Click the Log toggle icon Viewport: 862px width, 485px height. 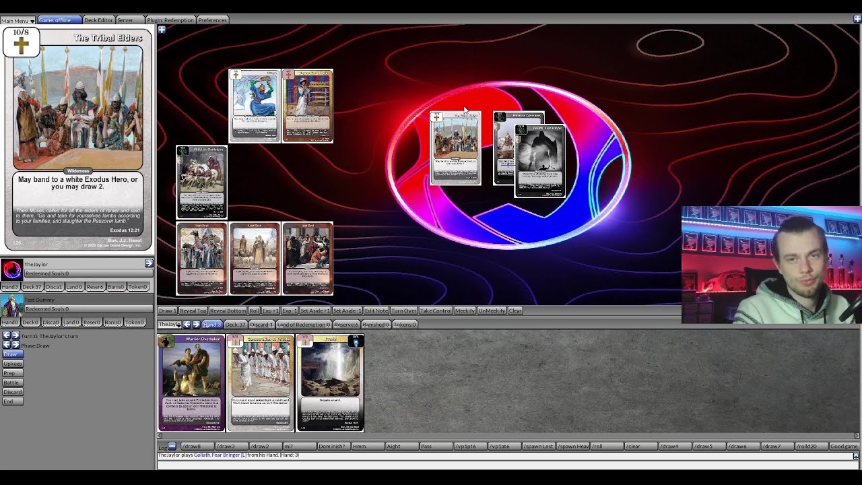(172, 446)
